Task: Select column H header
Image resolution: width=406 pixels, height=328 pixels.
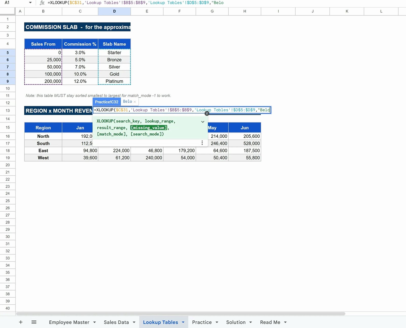Action: tap(245, 11)
